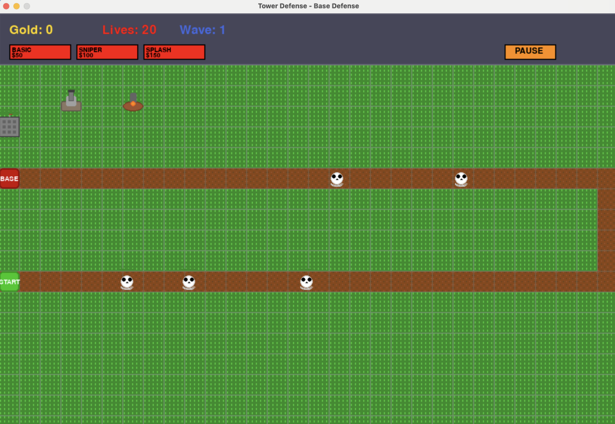
Task: Click the 'Wave: 1' indicator
Action: 202,30
